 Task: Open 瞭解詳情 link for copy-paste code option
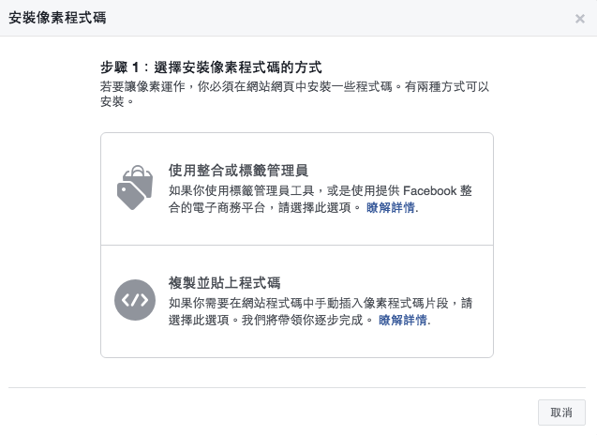coord(404,320)
